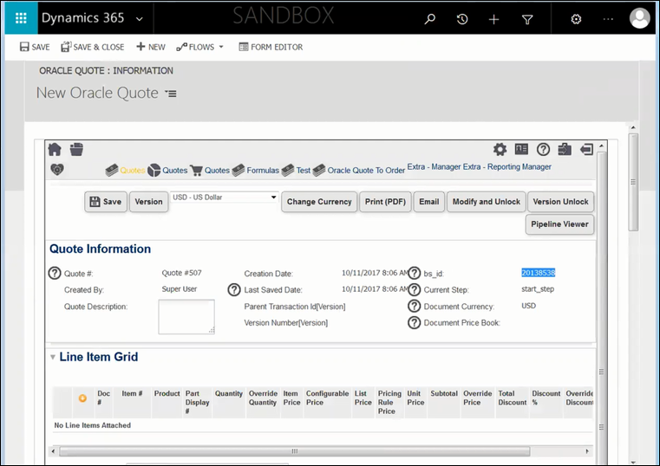The width and height of the screenshot is (660, 466).
Task: Open the Dynamics 365 app launcher grid
Action: click(x=21, y=18)
